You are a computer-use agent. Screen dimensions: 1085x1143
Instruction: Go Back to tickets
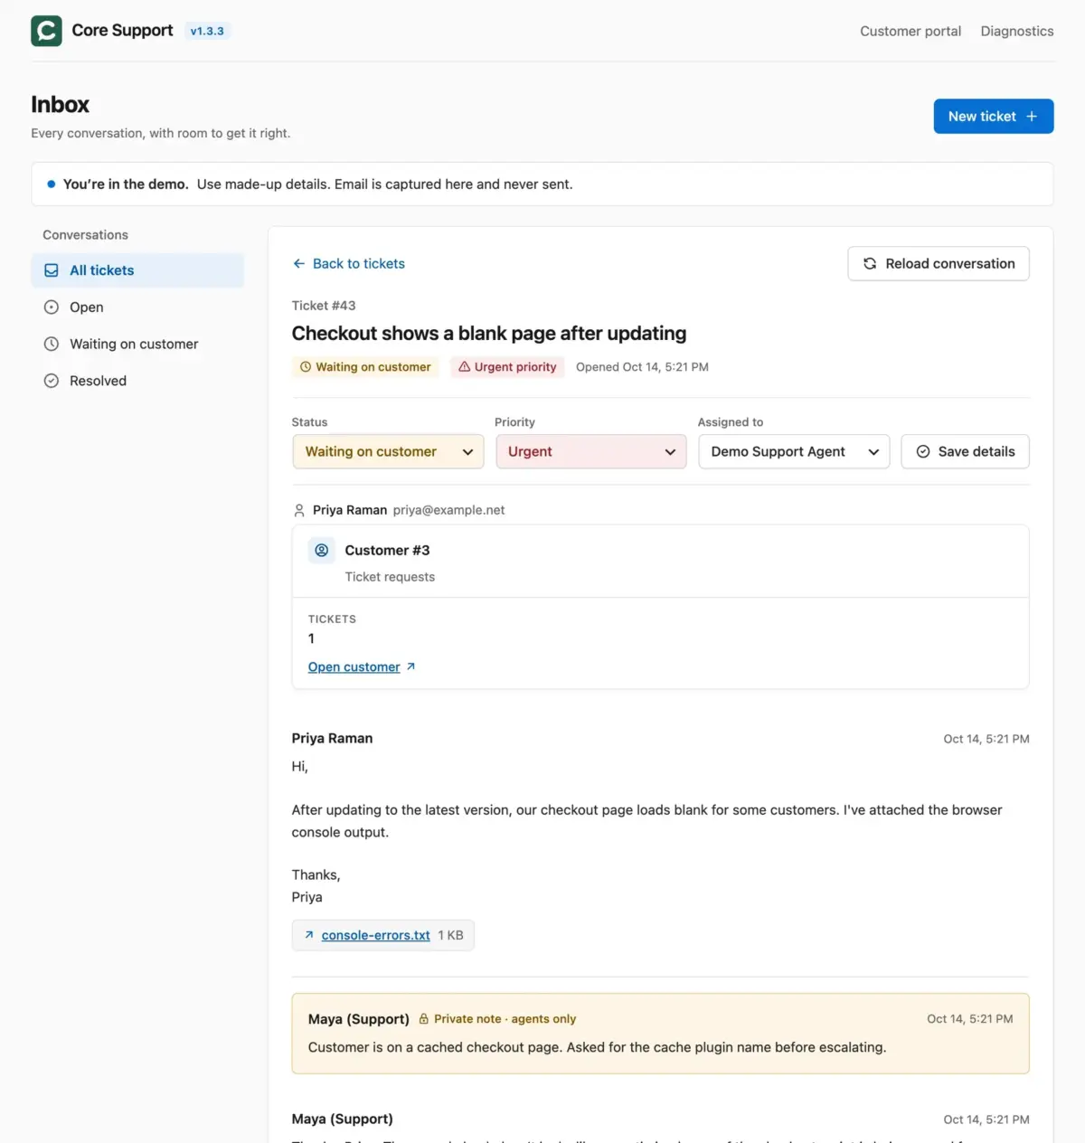click(x=348, y=264)
